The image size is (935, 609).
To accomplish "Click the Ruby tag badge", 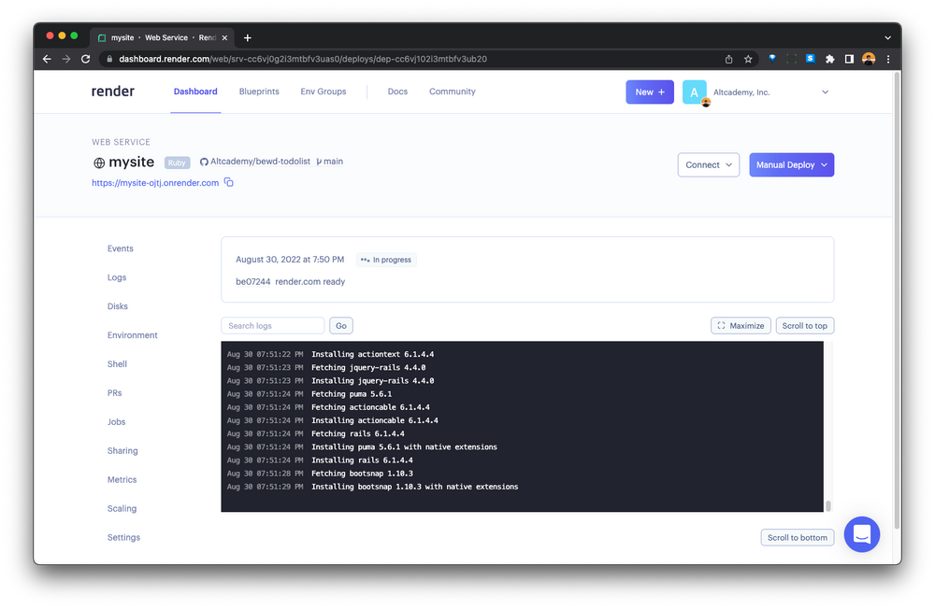I will 177,163.
